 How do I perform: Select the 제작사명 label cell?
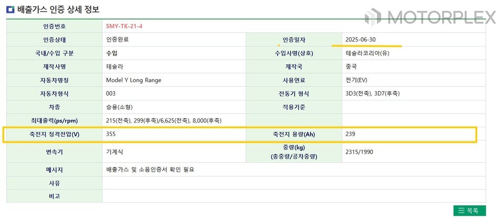(x=54, y=66)
